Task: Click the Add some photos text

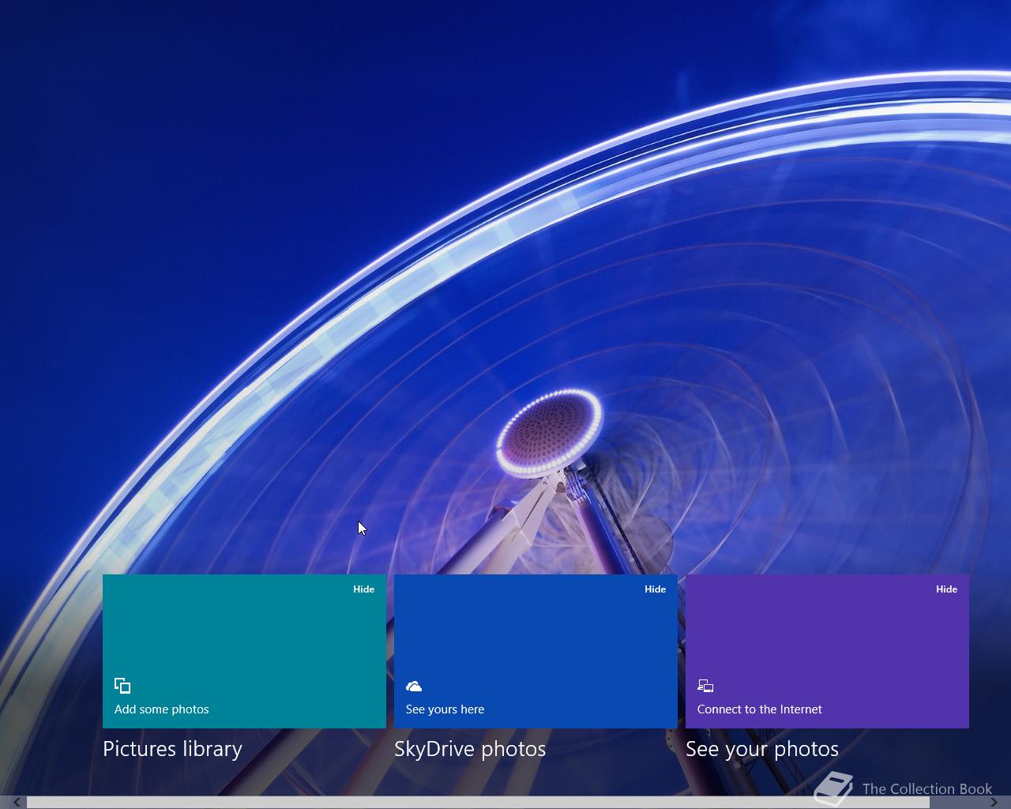Action: click(162, 709)
